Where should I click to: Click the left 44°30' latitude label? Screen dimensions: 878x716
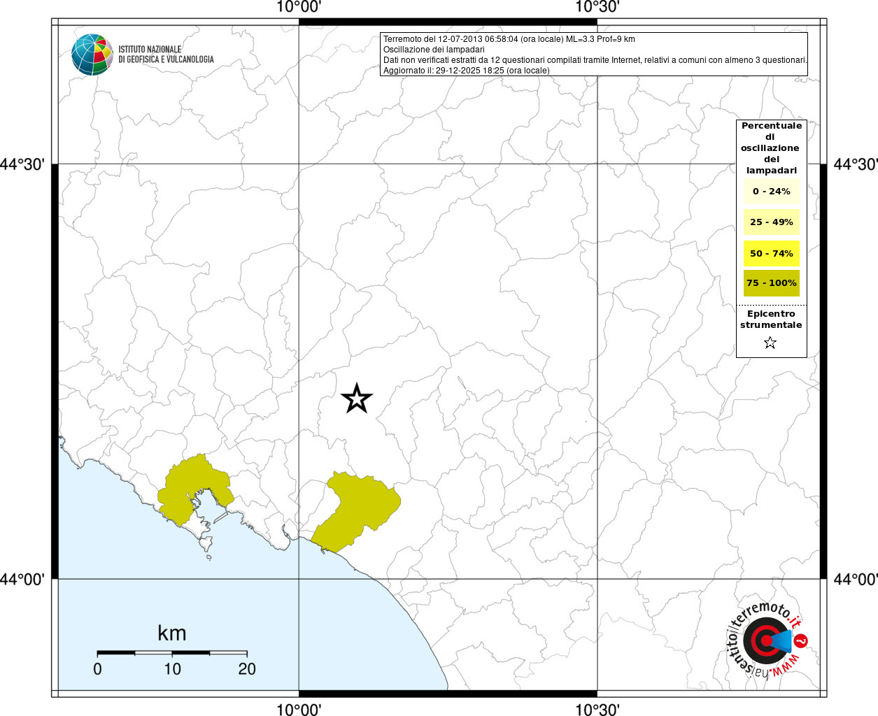coord(23,164)
